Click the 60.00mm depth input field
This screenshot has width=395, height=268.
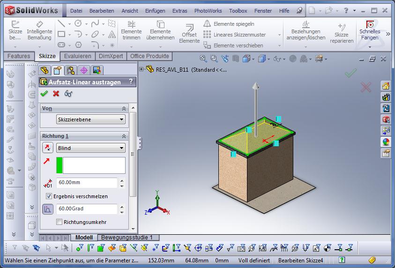(x=87, y=183)
